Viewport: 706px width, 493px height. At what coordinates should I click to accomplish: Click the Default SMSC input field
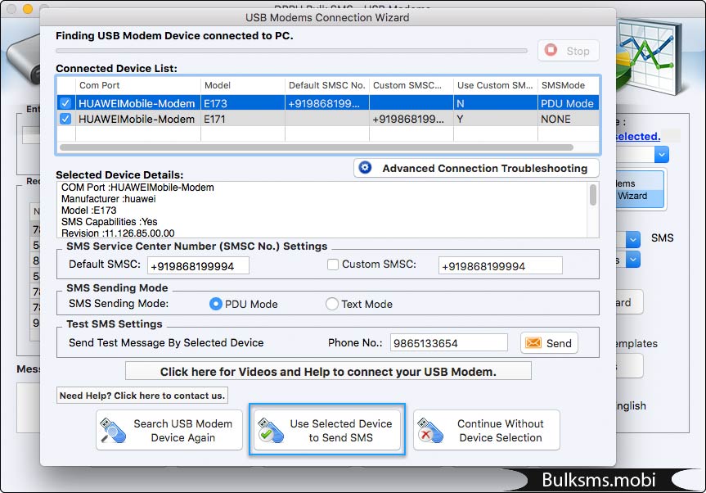[x=198, y=266]
